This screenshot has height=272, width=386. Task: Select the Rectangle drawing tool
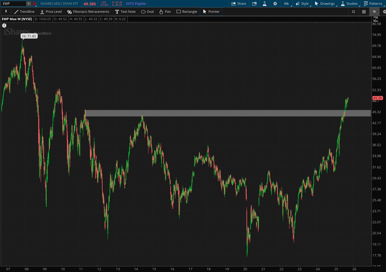(187, 12)
